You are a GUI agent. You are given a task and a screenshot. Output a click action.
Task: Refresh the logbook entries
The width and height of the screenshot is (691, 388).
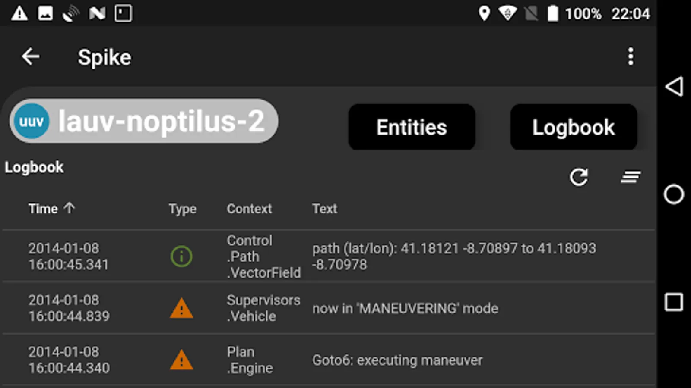(579, 177)
